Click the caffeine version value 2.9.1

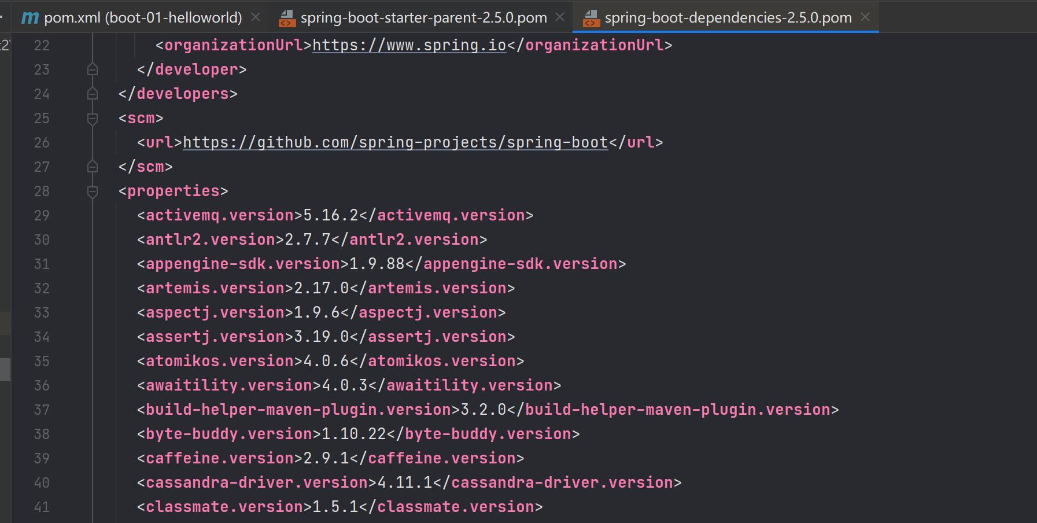[x=326, y=458]
